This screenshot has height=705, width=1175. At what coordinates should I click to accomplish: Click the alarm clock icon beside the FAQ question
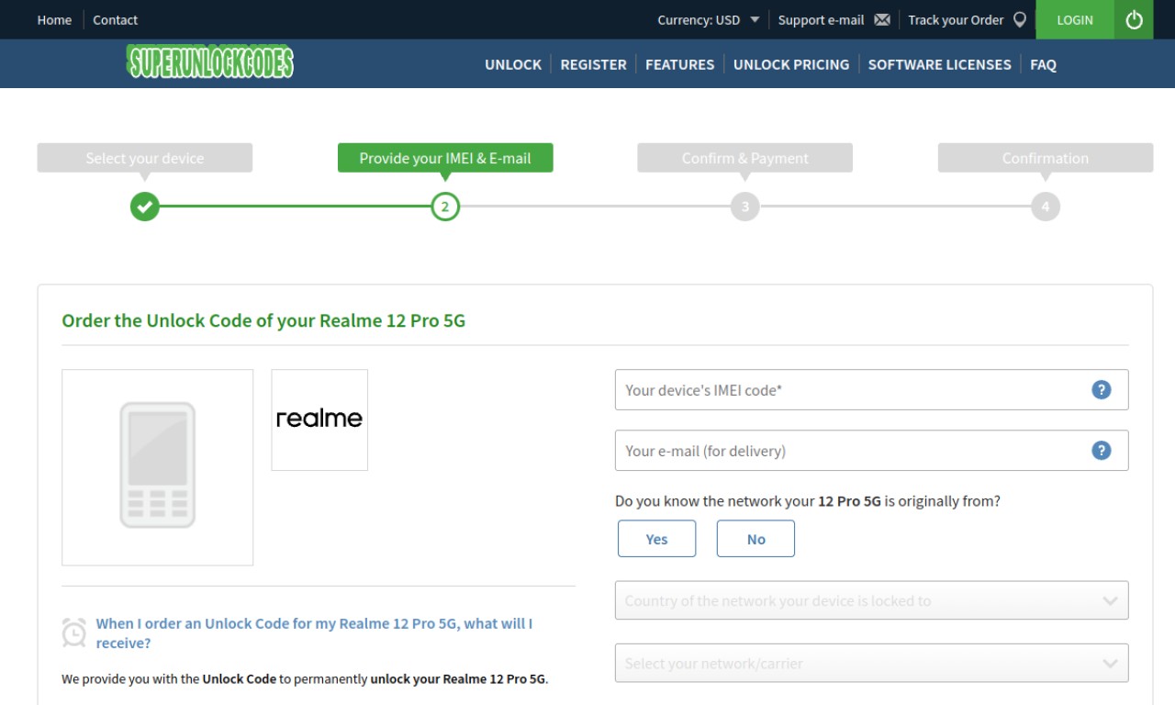(x=73, y=632)
